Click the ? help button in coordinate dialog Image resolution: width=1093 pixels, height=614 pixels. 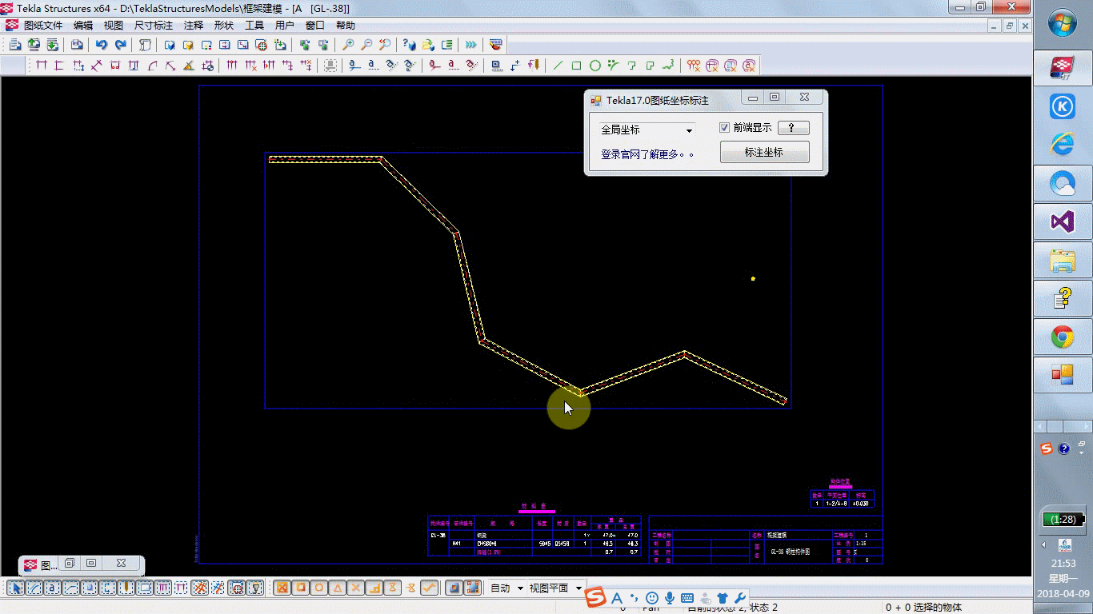(x=793, y=128)
